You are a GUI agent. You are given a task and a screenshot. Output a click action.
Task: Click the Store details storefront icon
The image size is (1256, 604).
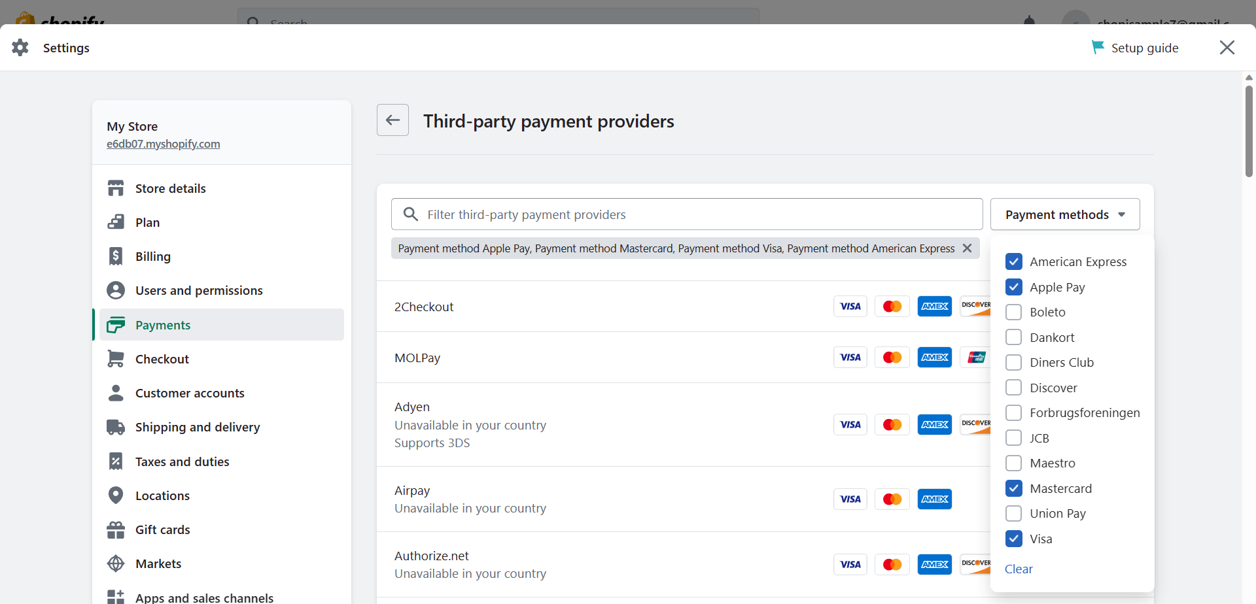pyautogui.click(x=116, y=188)
